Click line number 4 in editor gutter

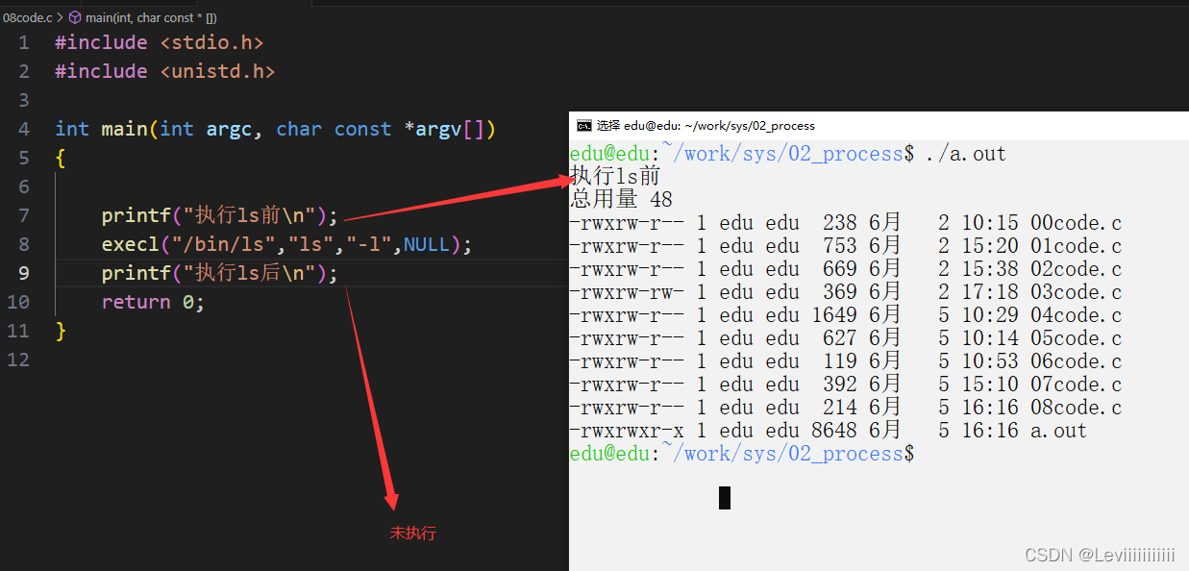(23, 129)
